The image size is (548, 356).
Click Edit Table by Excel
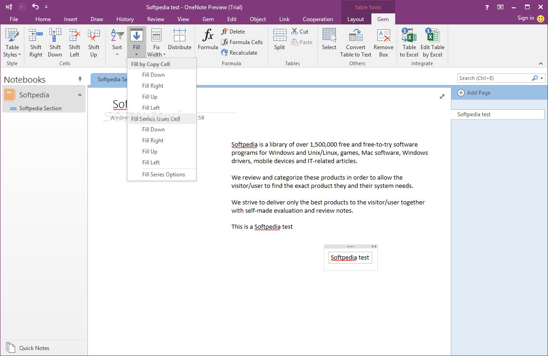coord(433,43)
